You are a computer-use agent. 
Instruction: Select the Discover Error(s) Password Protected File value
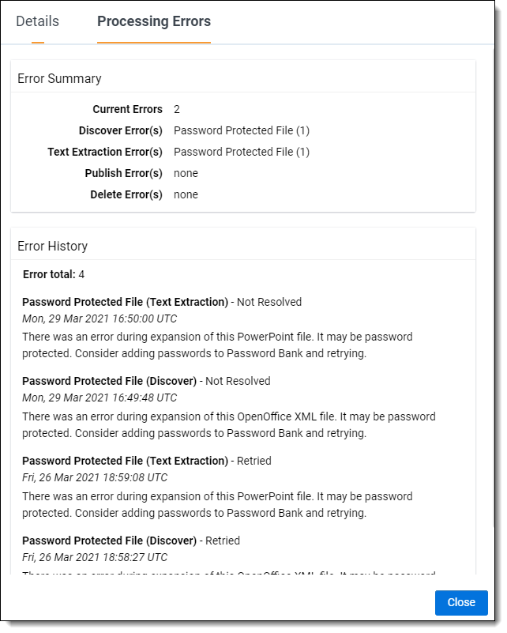tap(242, 130)
